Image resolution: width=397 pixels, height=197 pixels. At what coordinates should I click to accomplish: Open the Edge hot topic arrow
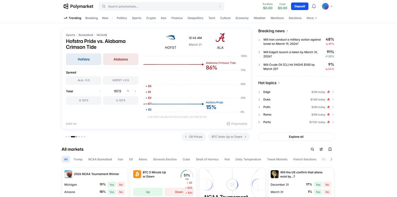(x=333, y=92)
